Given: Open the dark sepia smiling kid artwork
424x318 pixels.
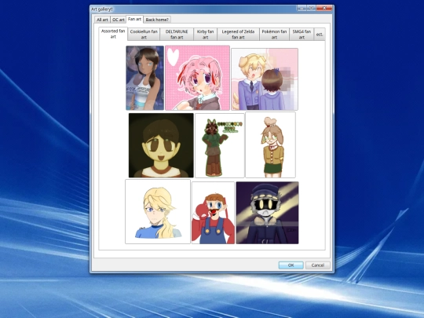Looking at the screenshot, I should 161,145.
